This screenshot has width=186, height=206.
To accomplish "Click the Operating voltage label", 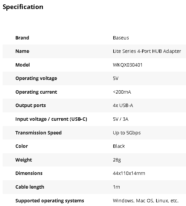I will pos(36,79).
